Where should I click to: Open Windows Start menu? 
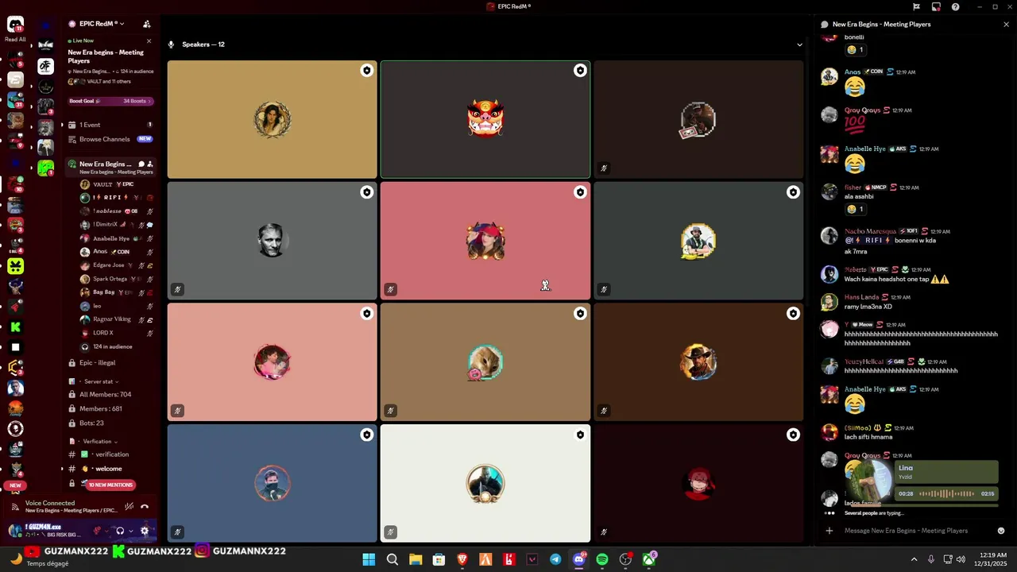pyautogui.click(x=369, y=559)
